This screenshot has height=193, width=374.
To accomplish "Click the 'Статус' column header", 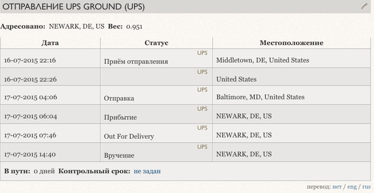I will click(156, 43).
